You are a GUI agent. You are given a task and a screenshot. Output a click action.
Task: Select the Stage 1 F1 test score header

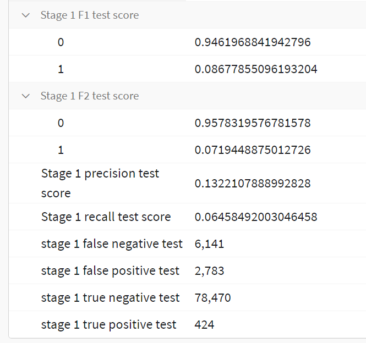click(x=90, y=15)
